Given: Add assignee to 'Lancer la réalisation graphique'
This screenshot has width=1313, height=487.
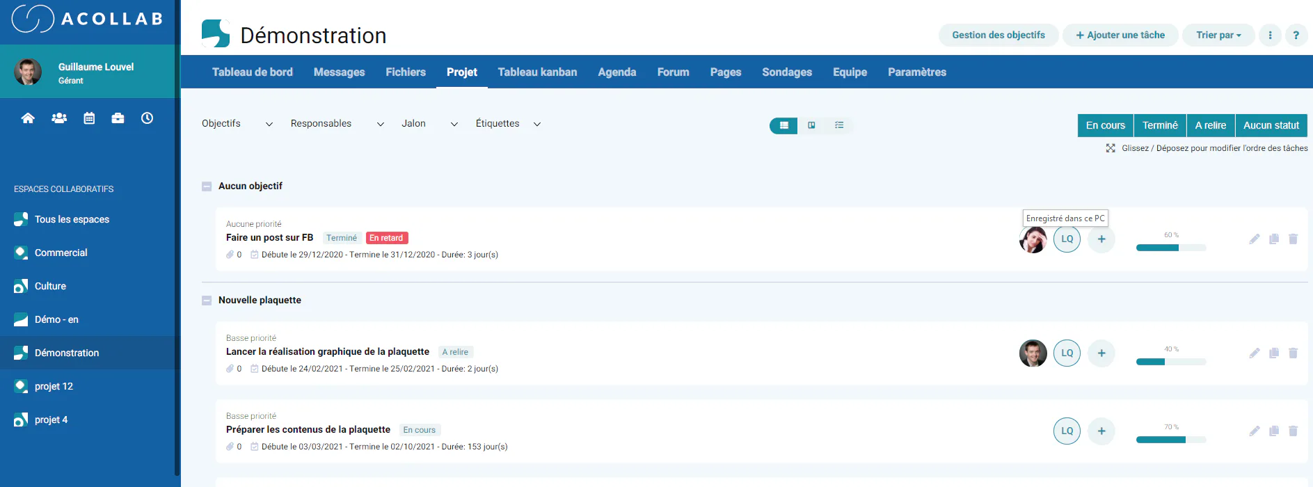Looking at the screenshot, I should pos(1101,353).
